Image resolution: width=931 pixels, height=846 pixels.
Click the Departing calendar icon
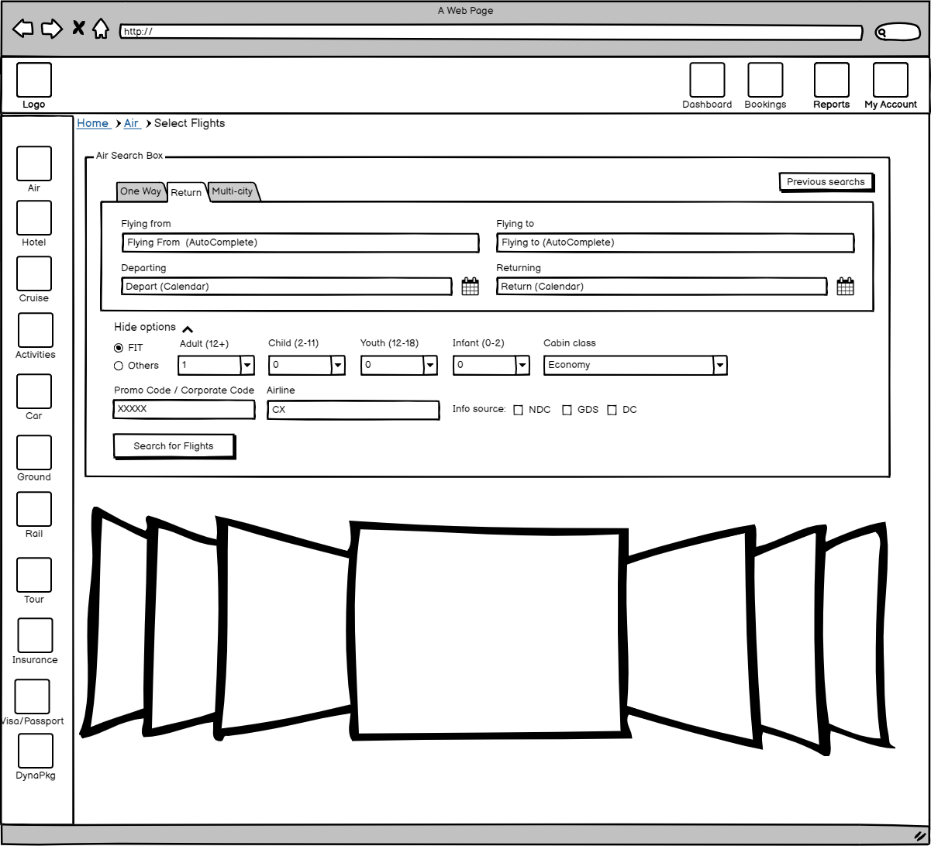470,287
